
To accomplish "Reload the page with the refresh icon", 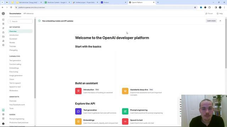I will 11,7.
